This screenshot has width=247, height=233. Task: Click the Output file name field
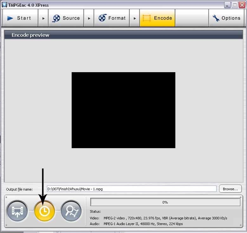tap(132, 189)
